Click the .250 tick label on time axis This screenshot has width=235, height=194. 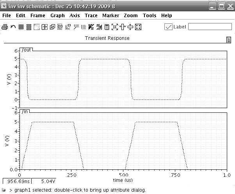(71, 175)
